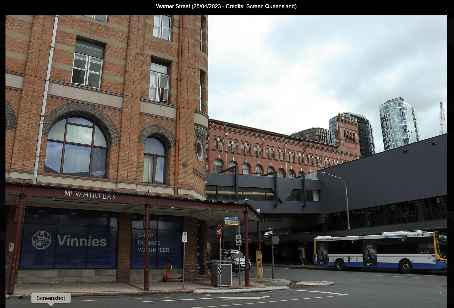Click the Screenshot tooltip label
Viewport: 454px width, 308px height.
click(51, 298)
